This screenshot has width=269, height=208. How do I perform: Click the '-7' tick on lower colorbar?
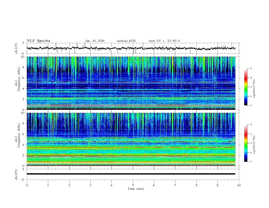point(250,161)
